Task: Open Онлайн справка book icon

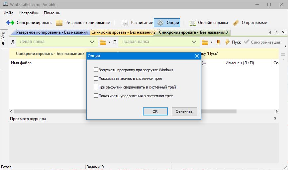Action: 193,23
